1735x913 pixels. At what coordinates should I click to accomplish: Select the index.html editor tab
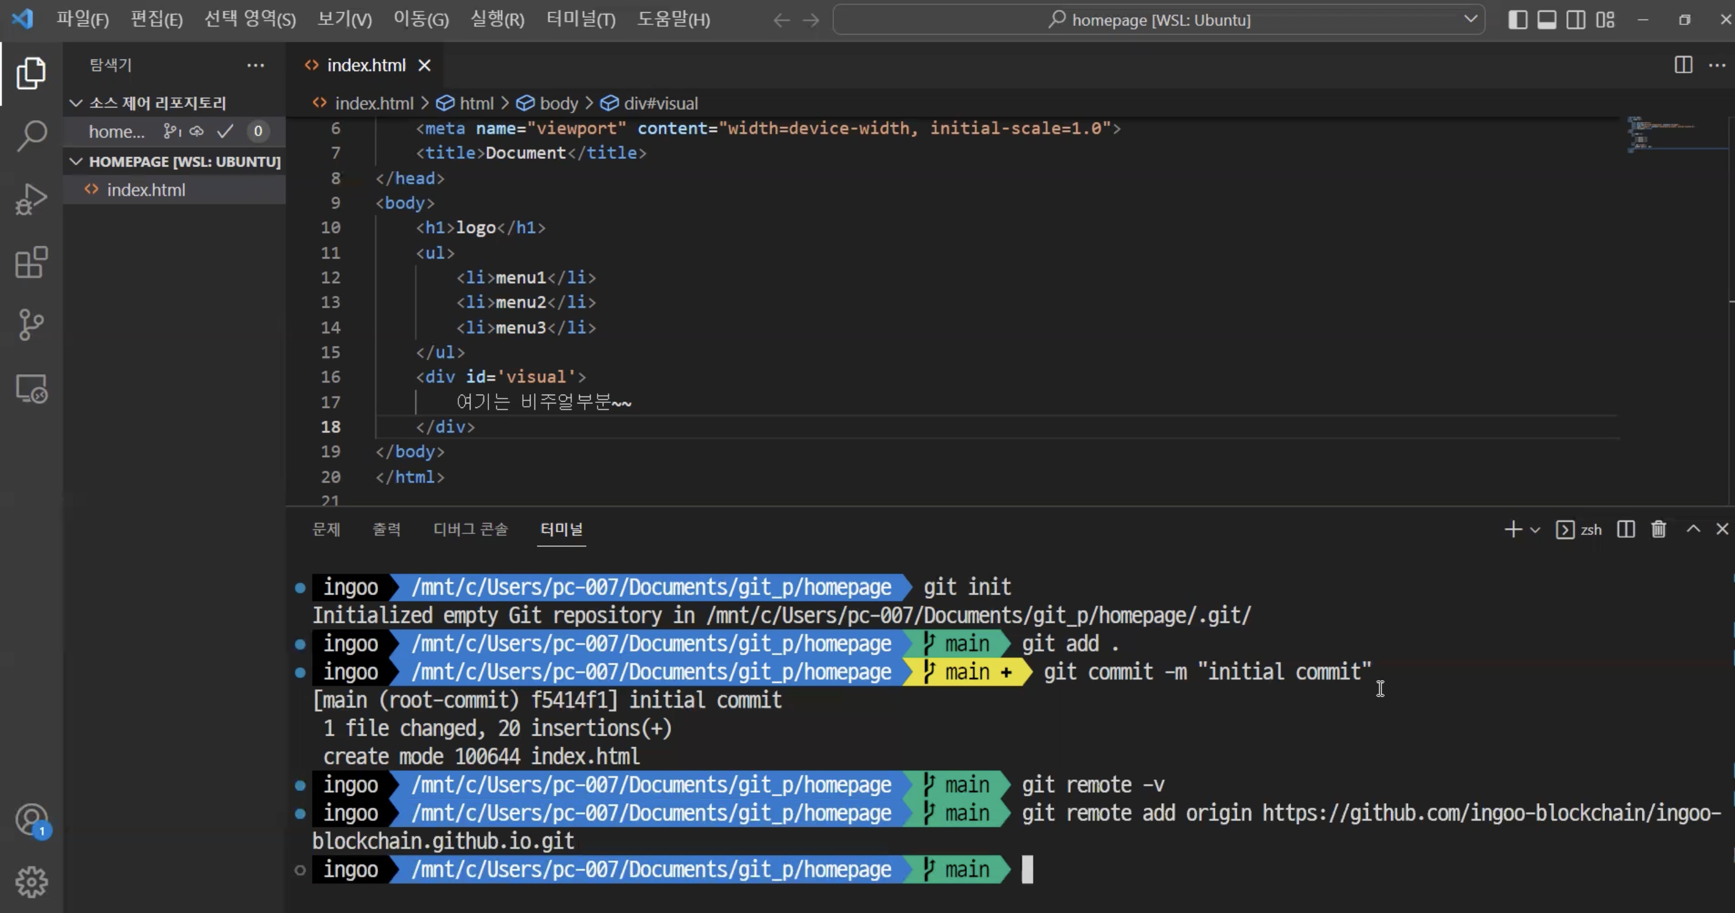coord(366,65)
